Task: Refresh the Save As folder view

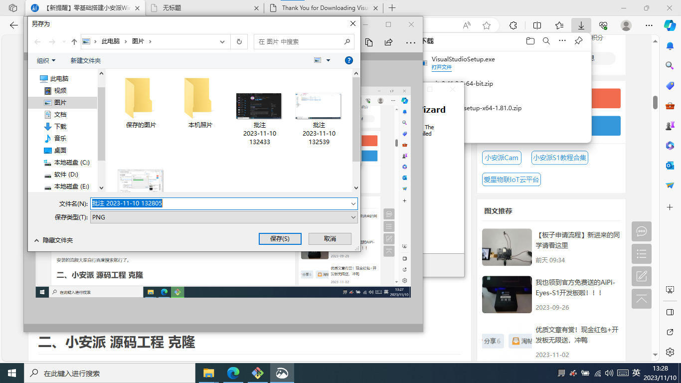Action: (239, 42)
